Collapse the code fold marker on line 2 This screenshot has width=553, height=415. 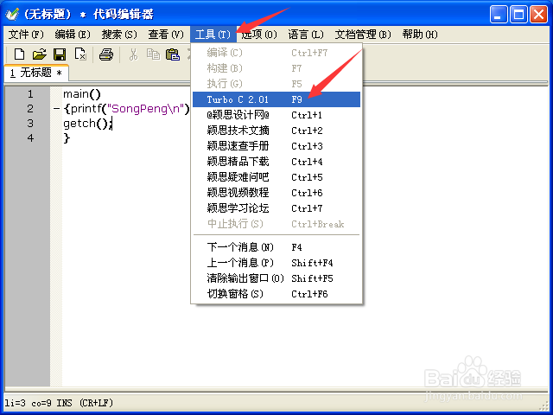click(56, 109)
